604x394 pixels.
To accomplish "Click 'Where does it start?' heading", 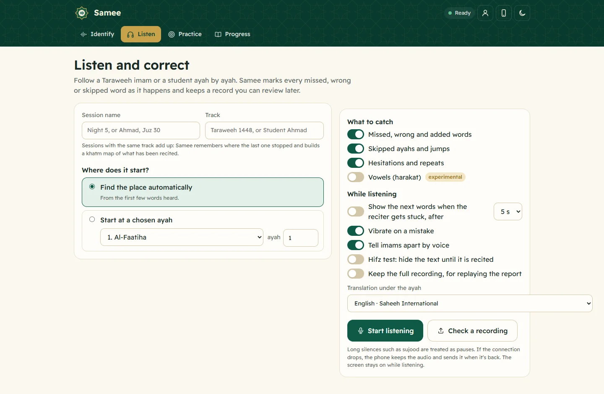I will (115, 170).
